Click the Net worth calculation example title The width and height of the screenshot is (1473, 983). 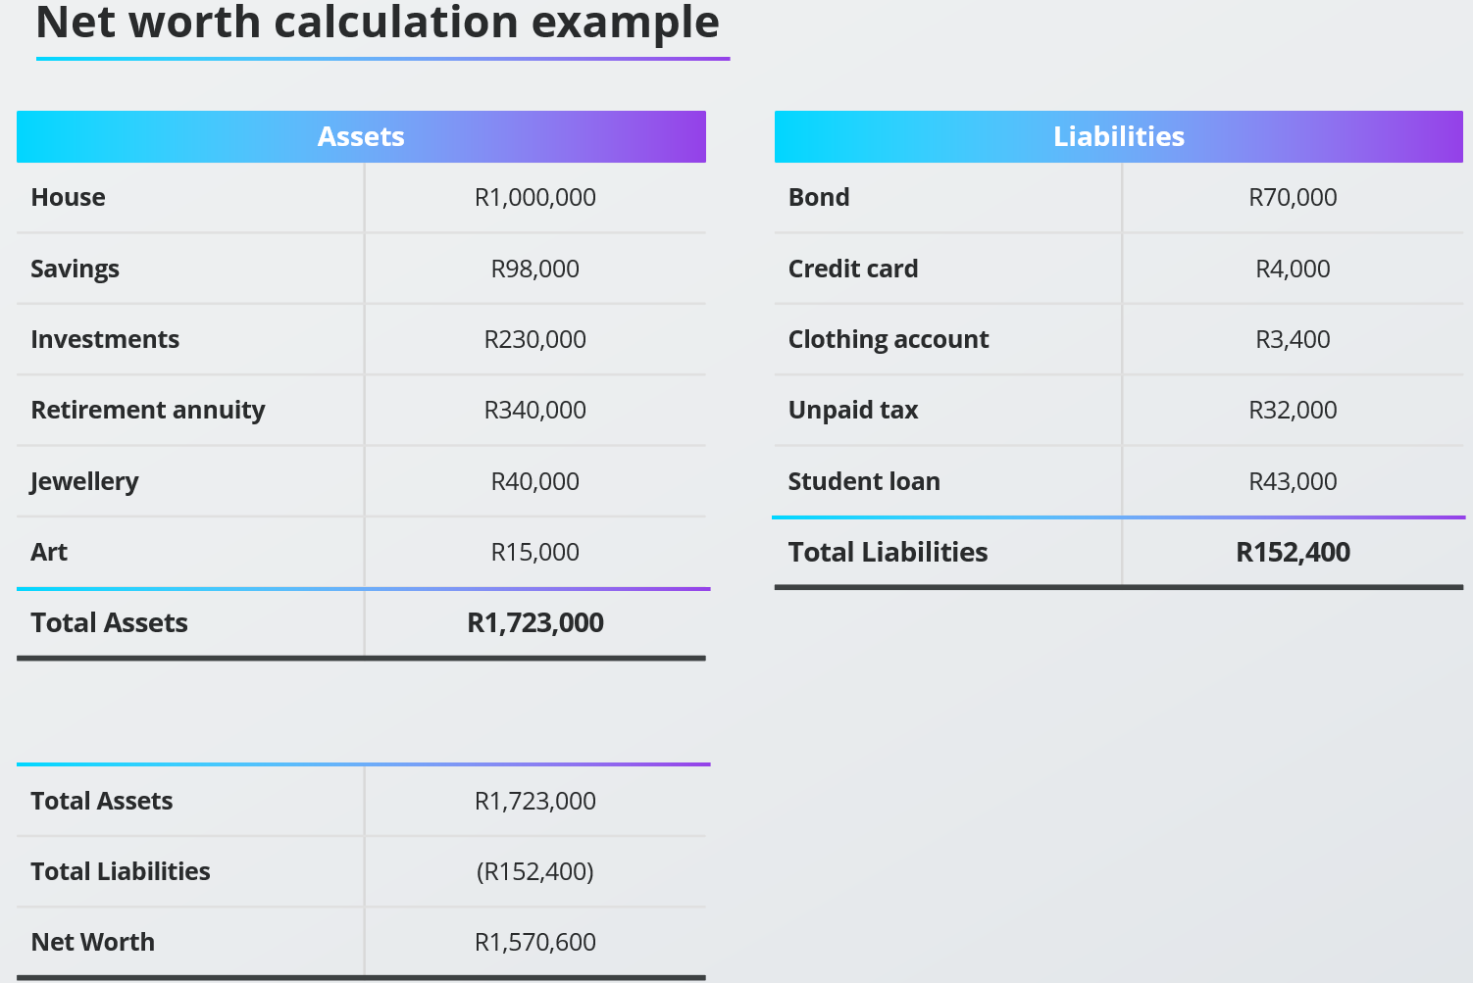pos(378,23)
